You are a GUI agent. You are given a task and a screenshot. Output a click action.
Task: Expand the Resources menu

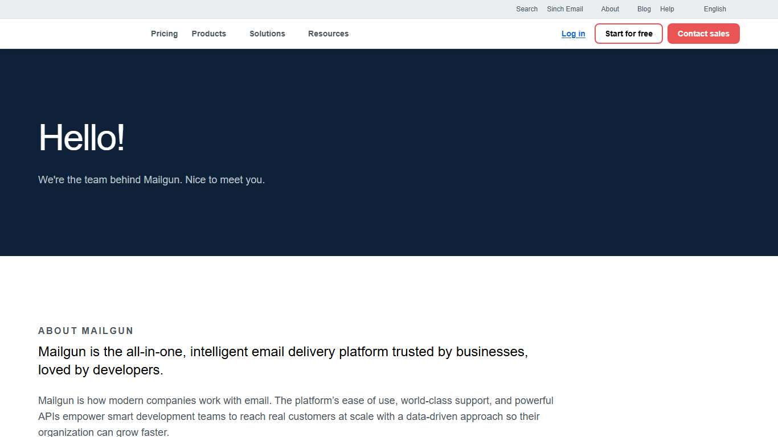click(x=328, y=34)
